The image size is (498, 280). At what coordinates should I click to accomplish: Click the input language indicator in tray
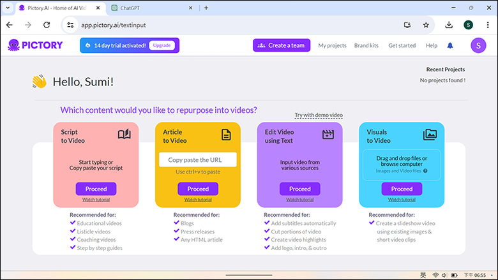pos(423,275)
